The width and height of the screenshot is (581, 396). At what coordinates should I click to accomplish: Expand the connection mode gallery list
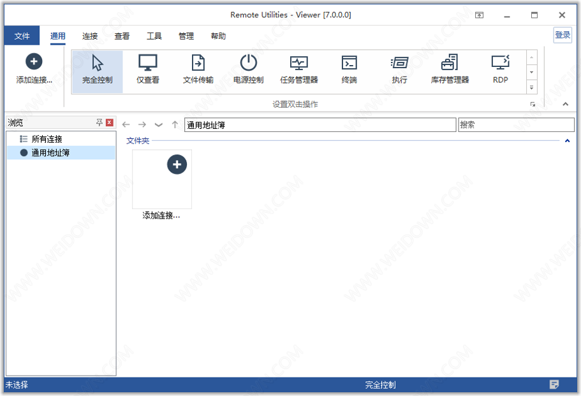(x=532, y=87)
